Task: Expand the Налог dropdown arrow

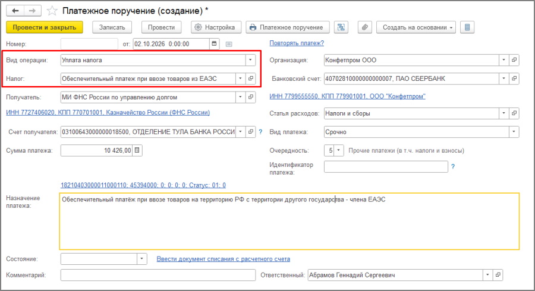Action: pyautogui.click(x=240, y=78)
